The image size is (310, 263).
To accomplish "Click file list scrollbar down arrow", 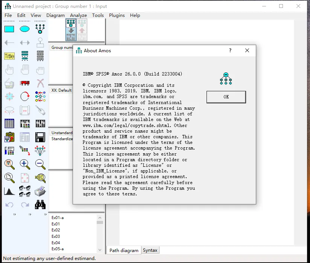I will pyautogui.click(x=100, y=250).
